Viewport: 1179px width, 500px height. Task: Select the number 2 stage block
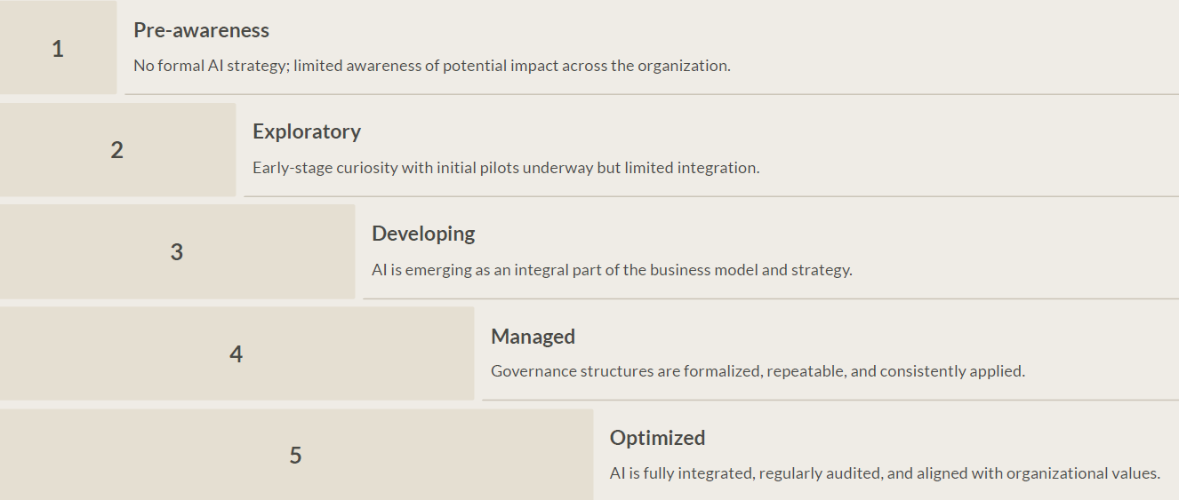click(117, 149)
